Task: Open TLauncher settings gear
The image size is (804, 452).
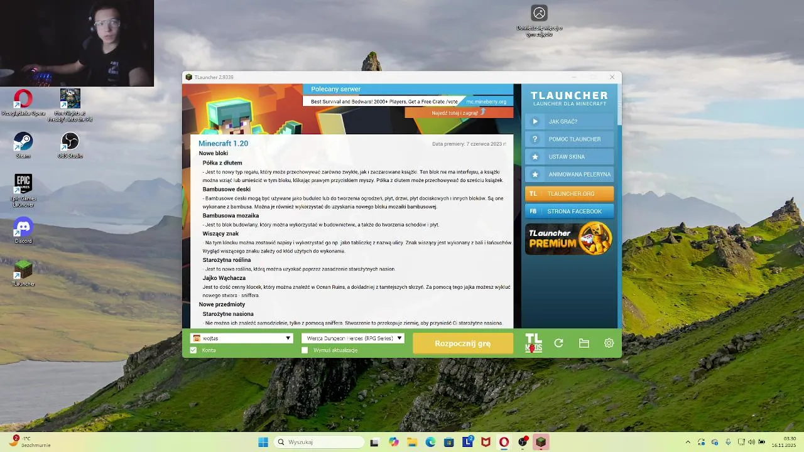Action: (609, 343)
